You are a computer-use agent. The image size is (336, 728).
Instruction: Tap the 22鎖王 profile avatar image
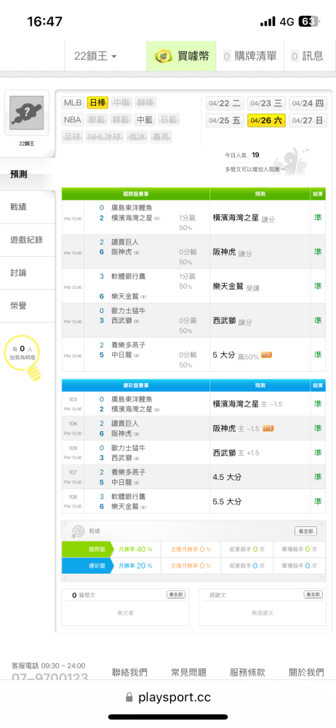pyautogui.click(x=26, y=113)
